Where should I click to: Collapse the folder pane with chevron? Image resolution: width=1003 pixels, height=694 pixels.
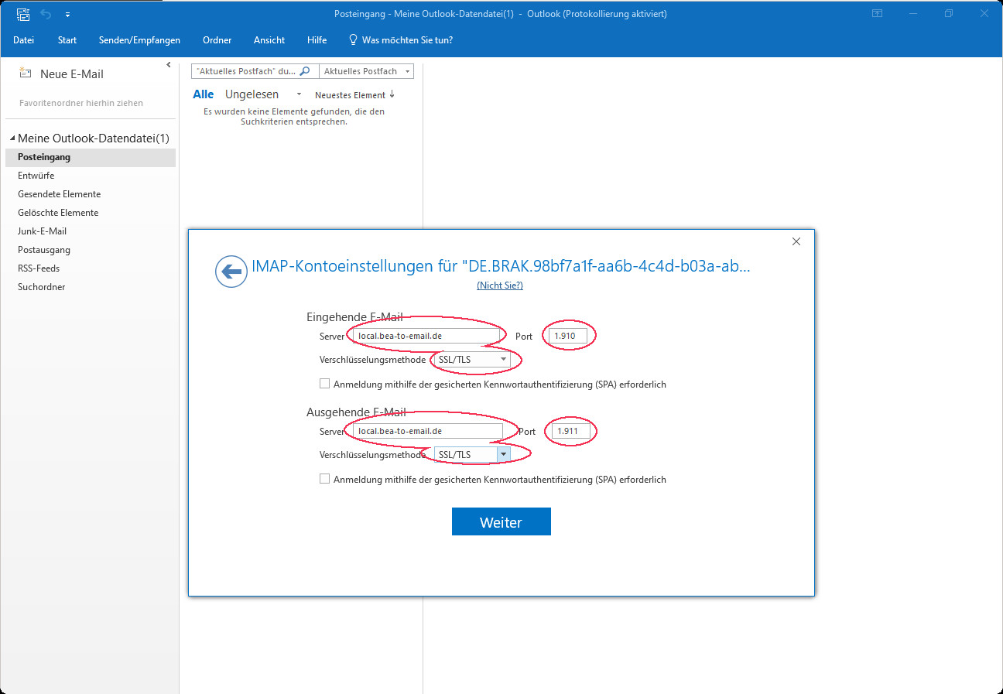169,65
